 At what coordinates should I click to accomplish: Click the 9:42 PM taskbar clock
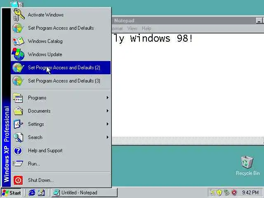click(x=250, y=193)
